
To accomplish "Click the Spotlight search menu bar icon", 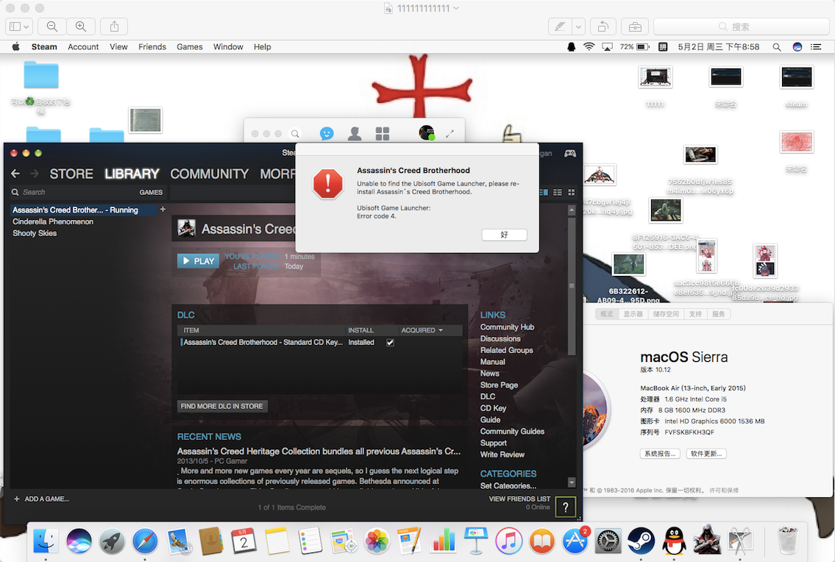I will [x=777, y=47].
